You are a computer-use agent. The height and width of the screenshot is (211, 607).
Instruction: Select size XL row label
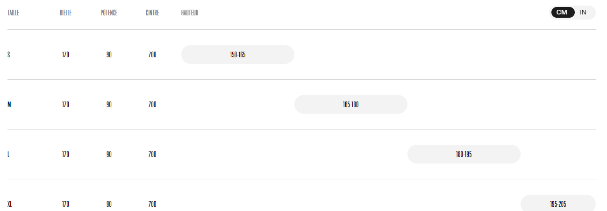point(9,204)
